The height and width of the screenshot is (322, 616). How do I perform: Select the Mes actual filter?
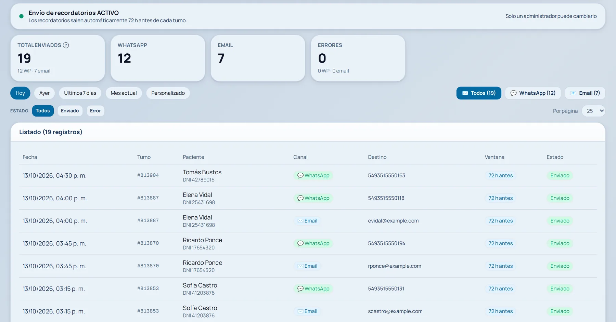(x=124, y=93)
